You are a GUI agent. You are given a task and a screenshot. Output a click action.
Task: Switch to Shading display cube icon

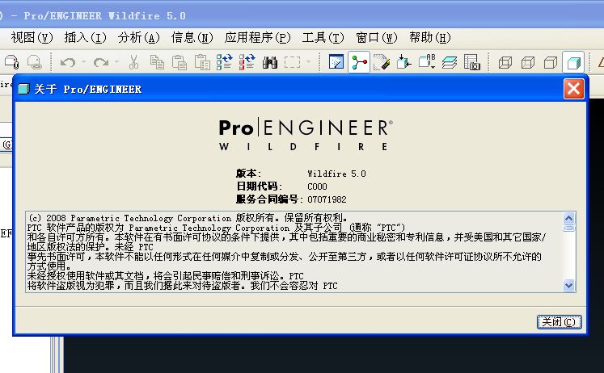pos(573,62)
